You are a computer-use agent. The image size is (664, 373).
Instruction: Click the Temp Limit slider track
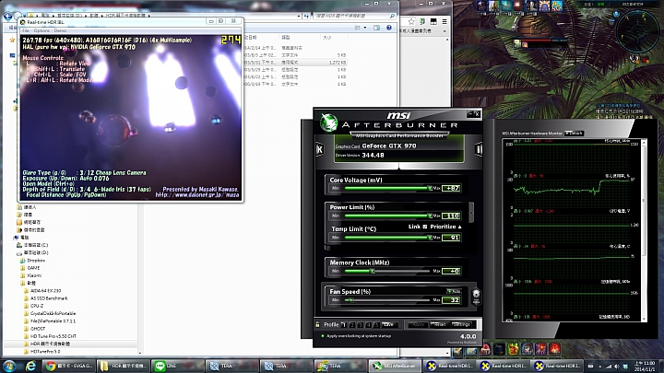[x=387, y=238]
